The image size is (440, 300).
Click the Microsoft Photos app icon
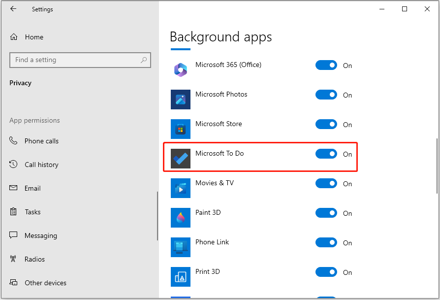pyautogui.click(x=181, y=100)
